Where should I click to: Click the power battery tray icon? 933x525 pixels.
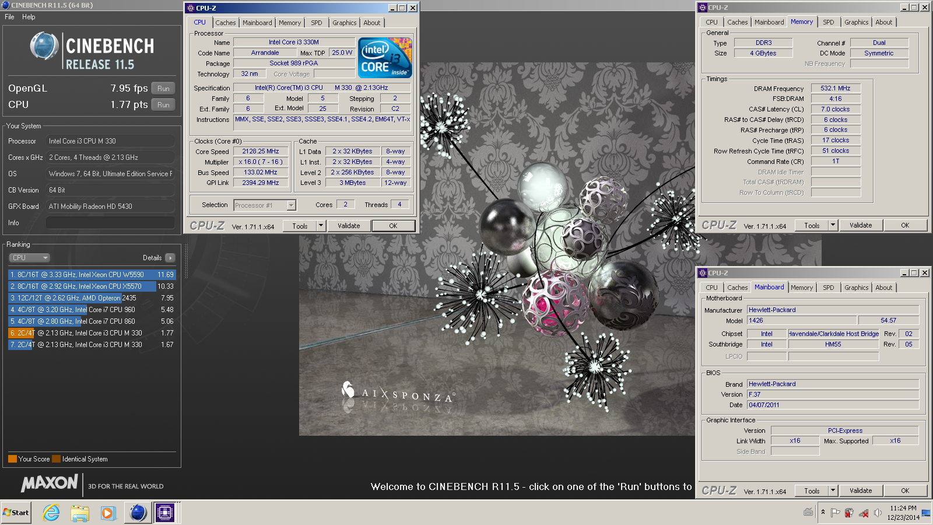[849, 513]
